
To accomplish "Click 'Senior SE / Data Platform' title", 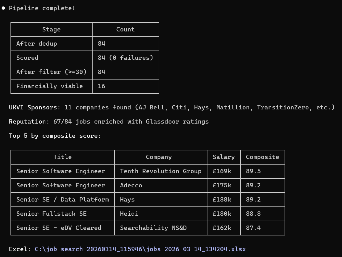I will [x=63, y=199].
